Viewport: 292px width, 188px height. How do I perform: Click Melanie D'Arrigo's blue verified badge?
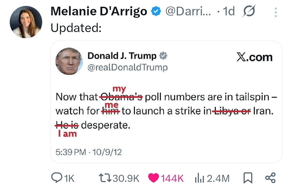[156, 11]
